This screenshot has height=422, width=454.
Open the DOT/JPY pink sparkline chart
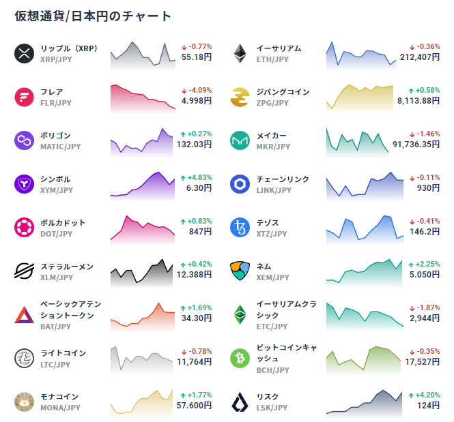(x=143, y=230)
